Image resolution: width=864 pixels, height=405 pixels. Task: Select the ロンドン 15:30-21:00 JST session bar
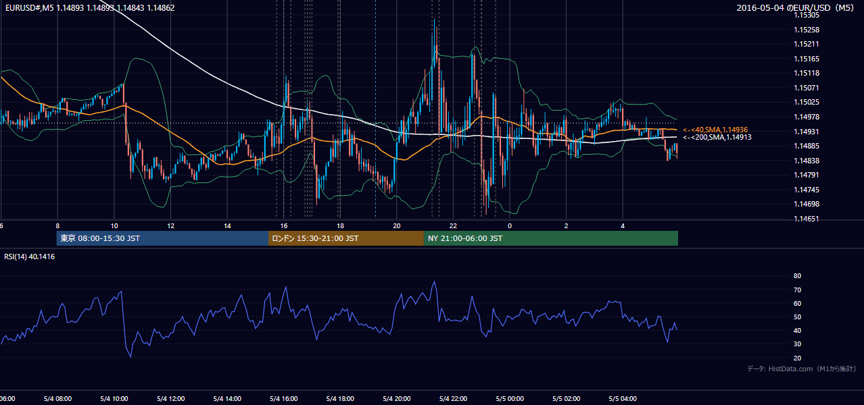coord(346,238)
